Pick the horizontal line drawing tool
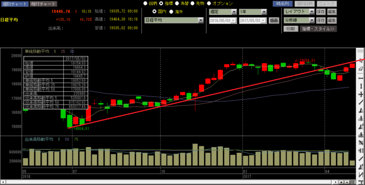This screenshot has width=365, height=185. (x=361, y=78)
